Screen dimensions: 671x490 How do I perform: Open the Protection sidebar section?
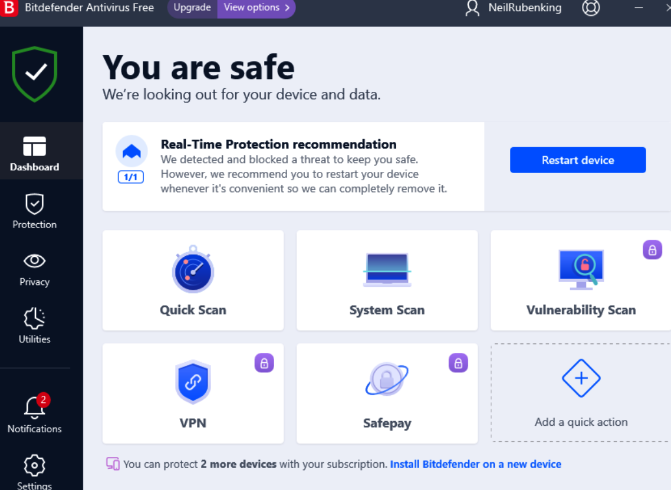coord(35,211)
